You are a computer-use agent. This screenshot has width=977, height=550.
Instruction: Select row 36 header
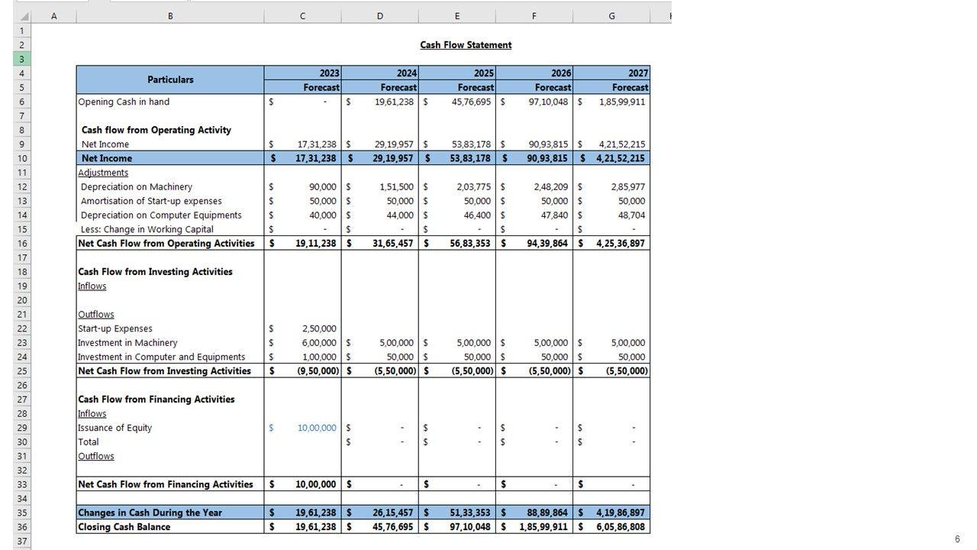pos(22,527)
